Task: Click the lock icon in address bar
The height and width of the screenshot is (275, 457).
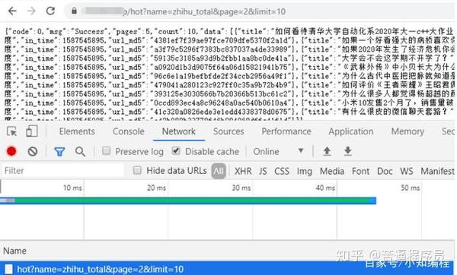Action: tap(75, 11)
